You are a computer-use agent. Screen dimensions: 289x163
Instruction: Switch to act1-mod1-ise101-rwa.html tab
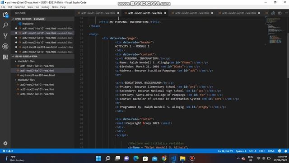(x=98, y=13)
